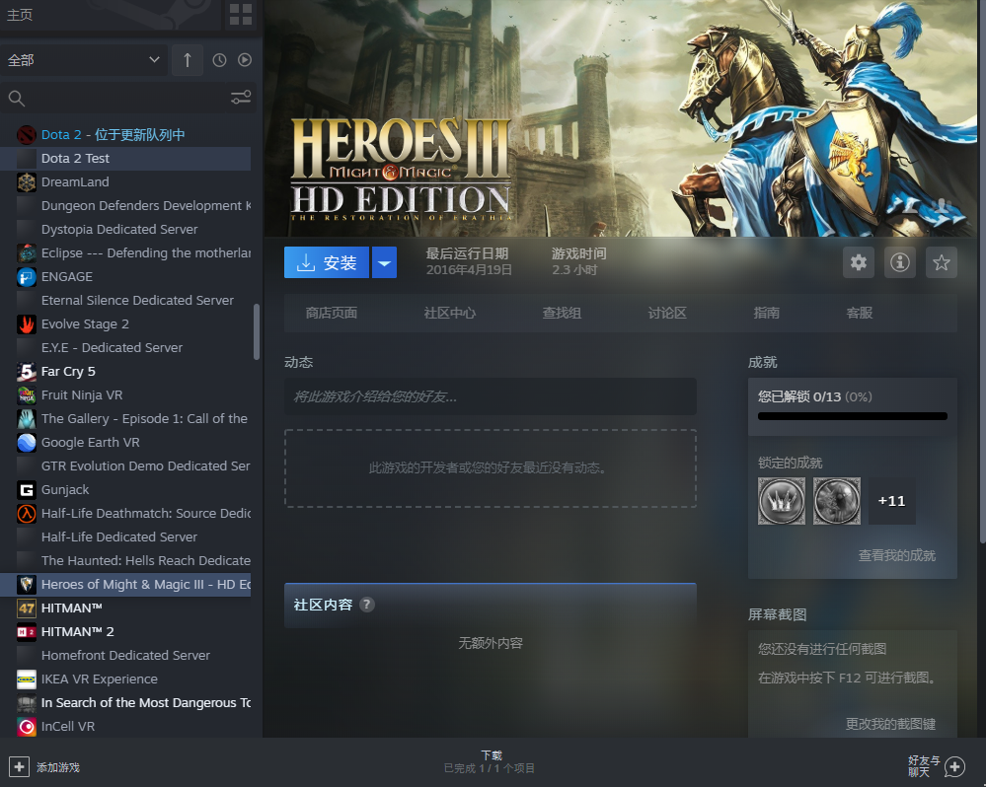This screenshot has width=986, height=787.
Task: Open the 全部 category dropdown
Action: [x=84, y=60]
